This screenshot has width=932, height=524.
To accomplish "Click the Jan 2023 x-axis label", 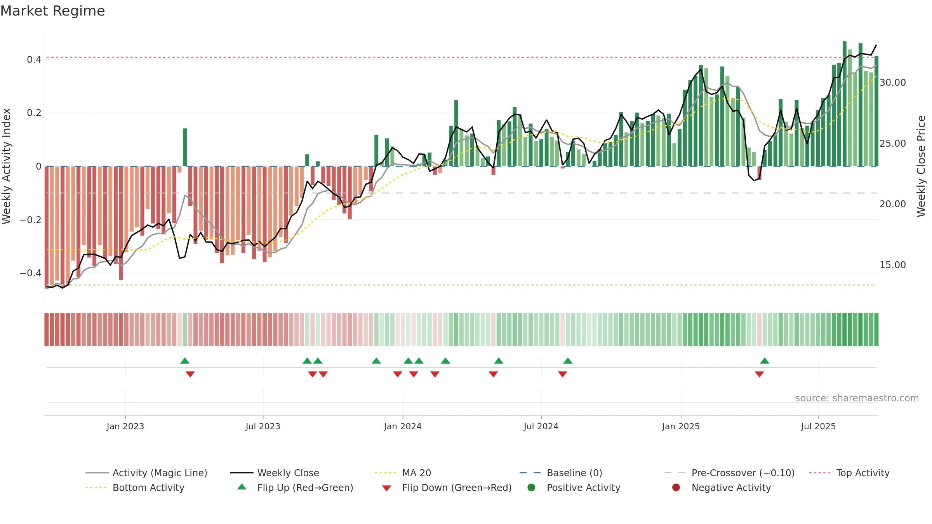I will click(125, 426).
